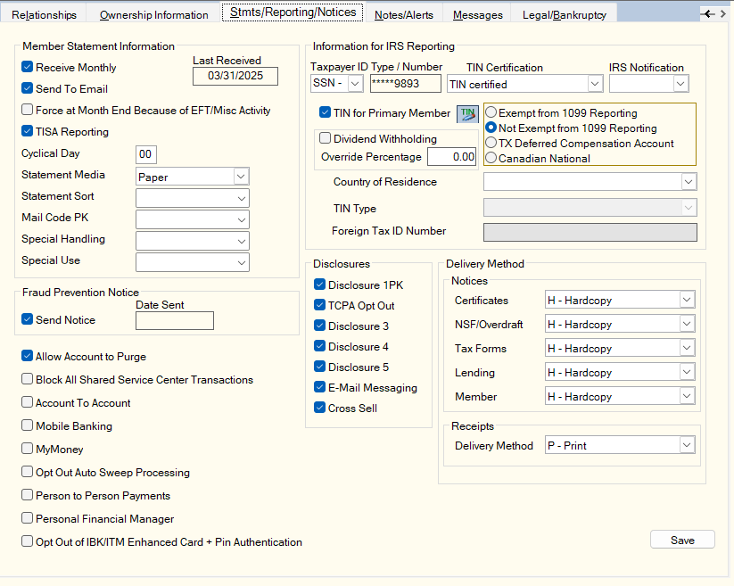Uncheck the Disclosure 5 checkbox
Viewport: 734px width, 586px height.
319,367
